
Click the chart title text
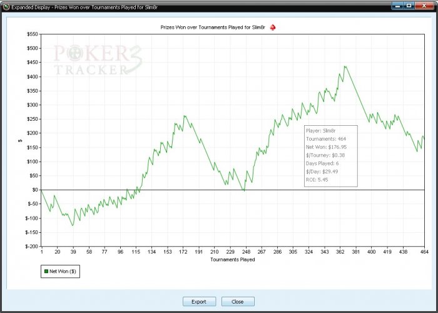point(213,28)
